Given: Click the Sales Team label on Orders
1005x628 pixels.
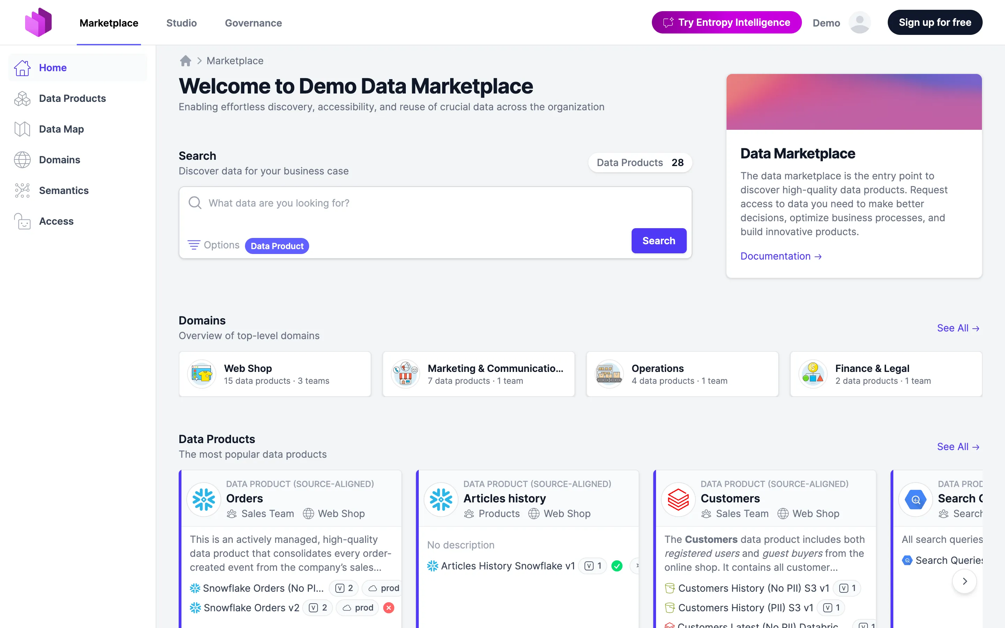Looking at the screenshot, I should [267, 514].
